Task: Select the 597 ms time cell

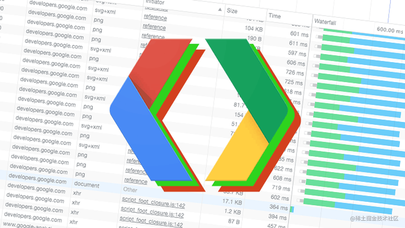Action: point(297,53)
